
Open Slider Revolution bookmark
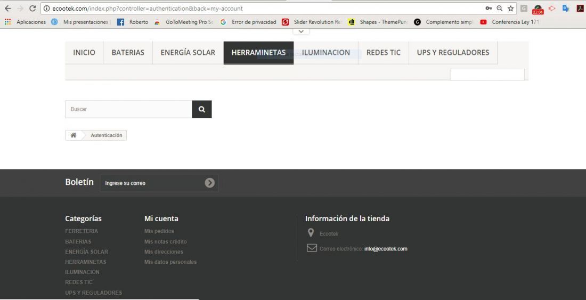coord(312,22)
